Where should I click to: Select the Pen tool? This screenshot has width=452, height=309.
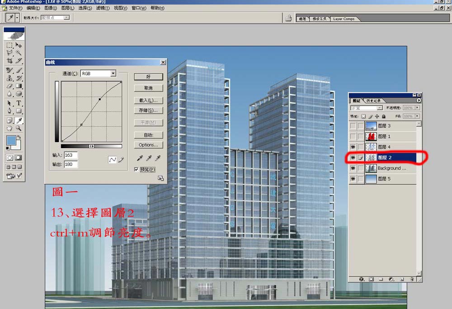coord(9,111)
